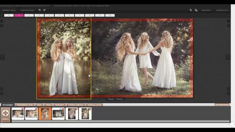Redo with the clockwise arrow icon
The image size is (235, 132).
44,10
